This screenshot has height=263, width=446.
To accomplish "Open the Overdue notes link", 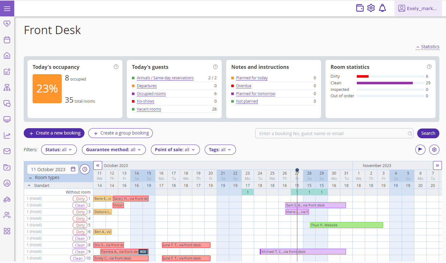I will (244, 86).
